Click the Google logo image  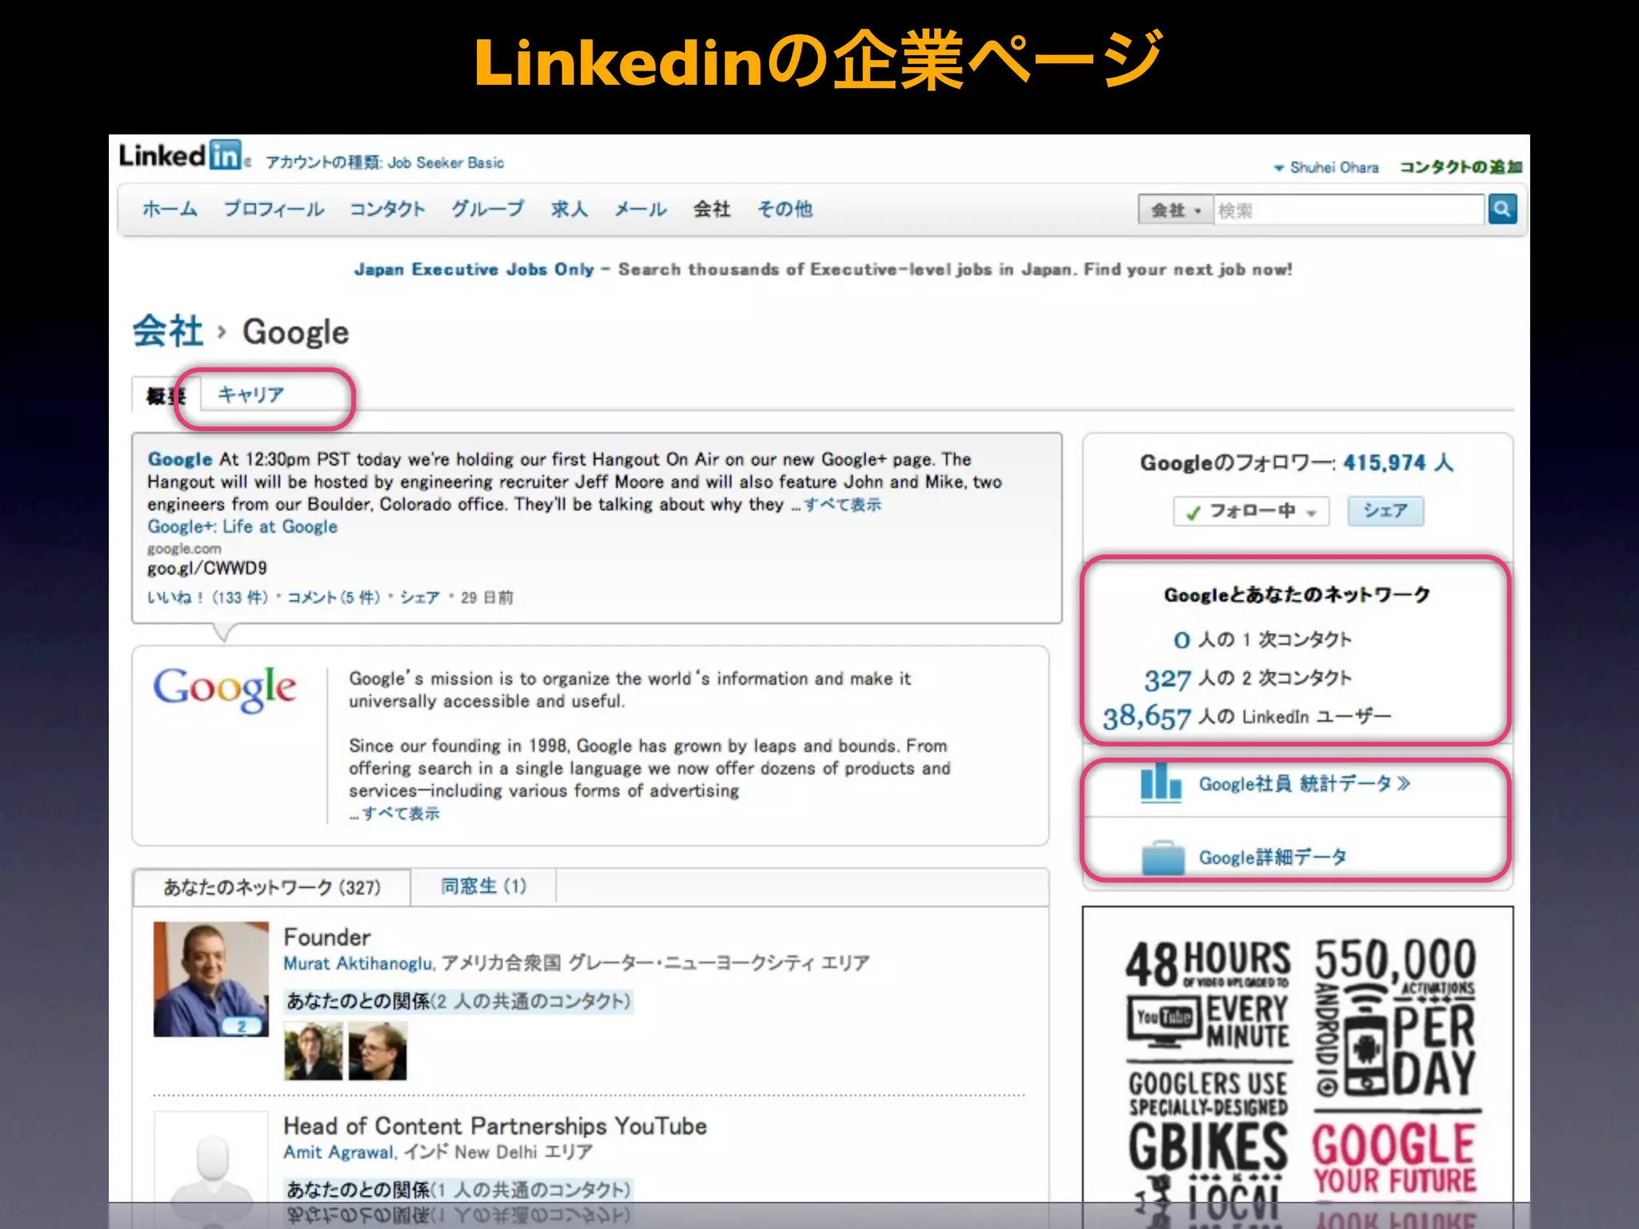(225, 688)
